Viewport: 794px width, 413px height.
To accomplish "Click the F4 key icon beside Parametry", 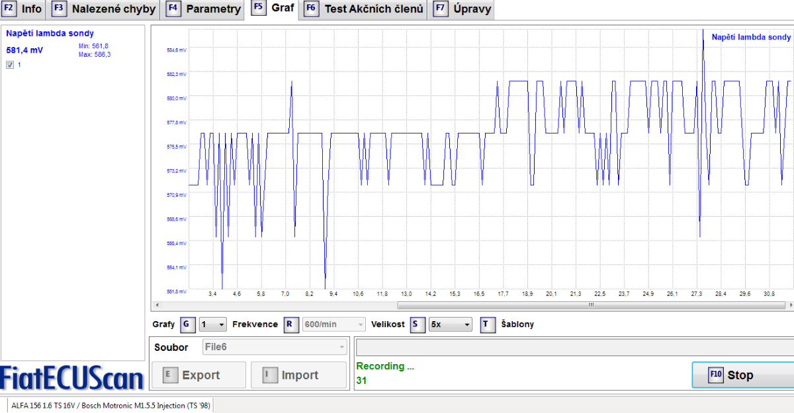I will pos(173,9).
